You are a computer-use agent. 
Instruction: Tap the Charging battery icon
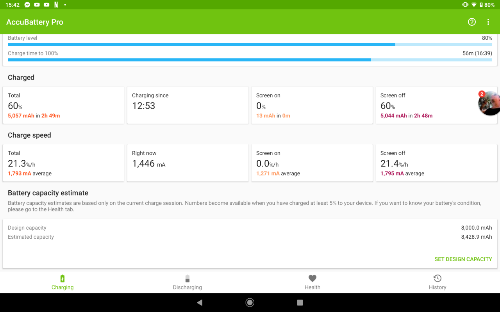(62, 278)
